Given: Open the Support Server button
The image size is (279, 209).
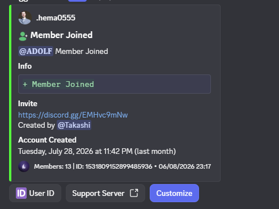Looking at the screenshot, I should 105,193.
